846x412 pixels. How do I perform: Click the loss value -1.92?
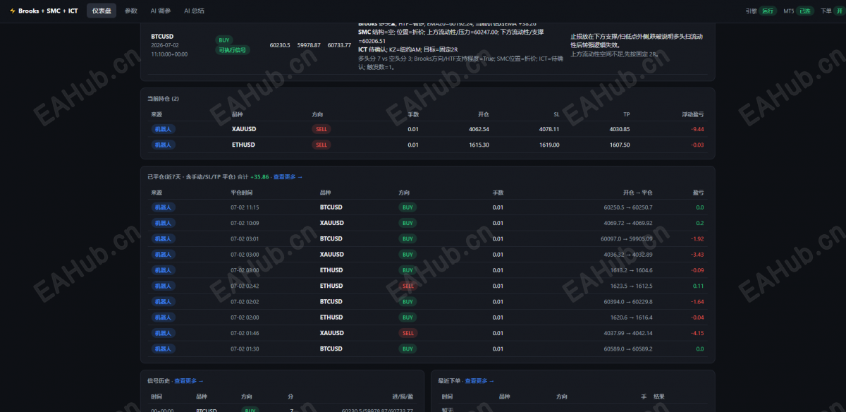tap(697, 238)
